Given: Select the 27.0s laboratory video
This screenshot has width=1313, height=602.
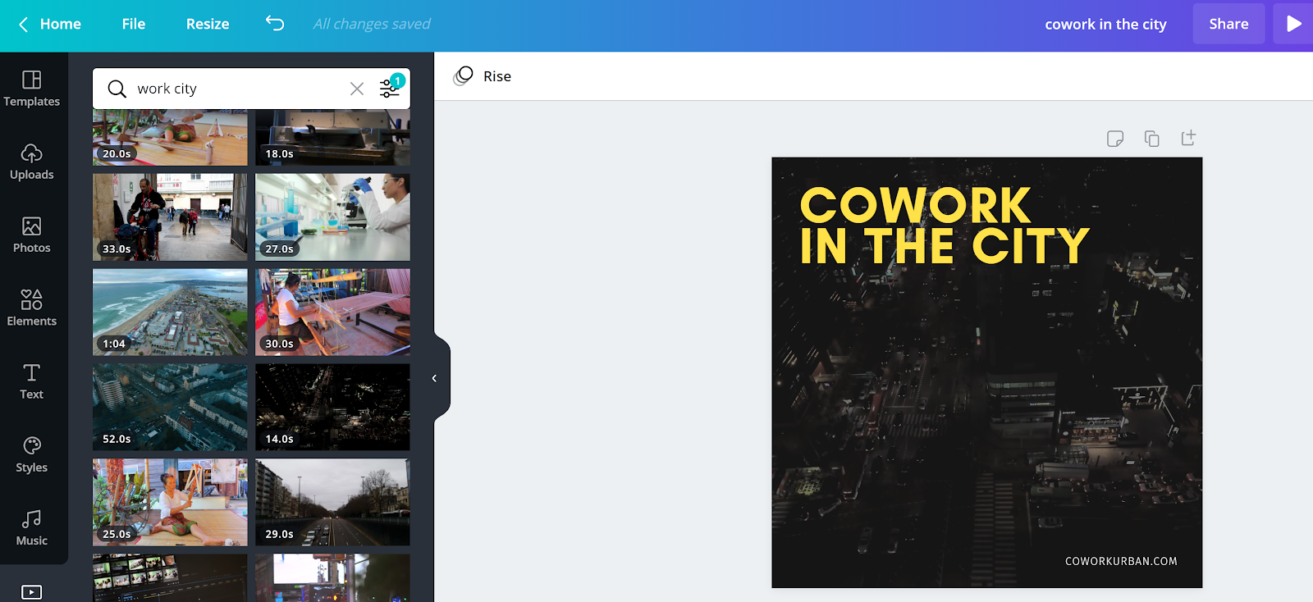Looking at the screenshot, I should coord(332,217).
